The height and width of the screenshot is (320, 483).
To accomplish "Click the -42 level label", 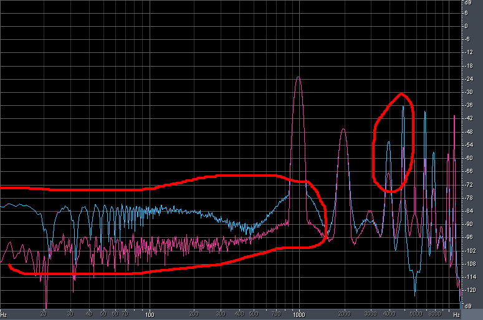I will 468,118.
